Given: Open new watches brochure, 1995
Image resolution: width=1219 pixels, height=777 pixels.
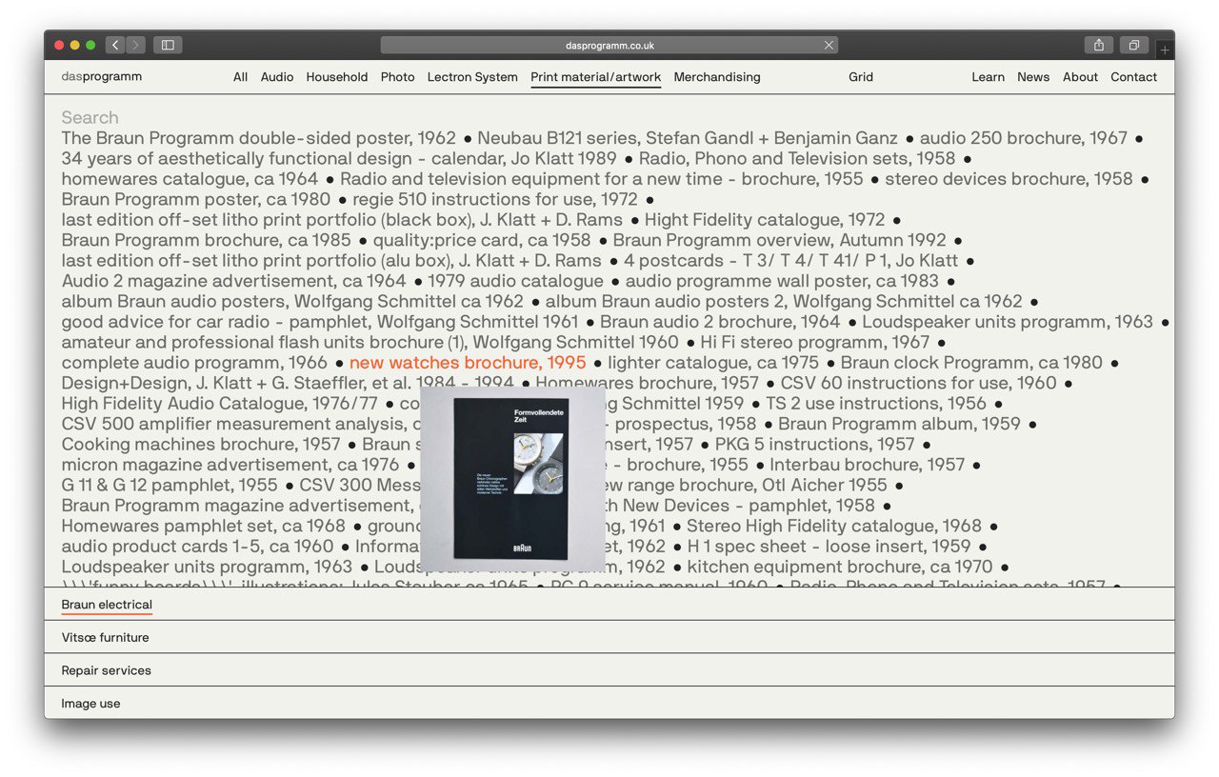Looking at the screenshot, I should coord(468,363).
